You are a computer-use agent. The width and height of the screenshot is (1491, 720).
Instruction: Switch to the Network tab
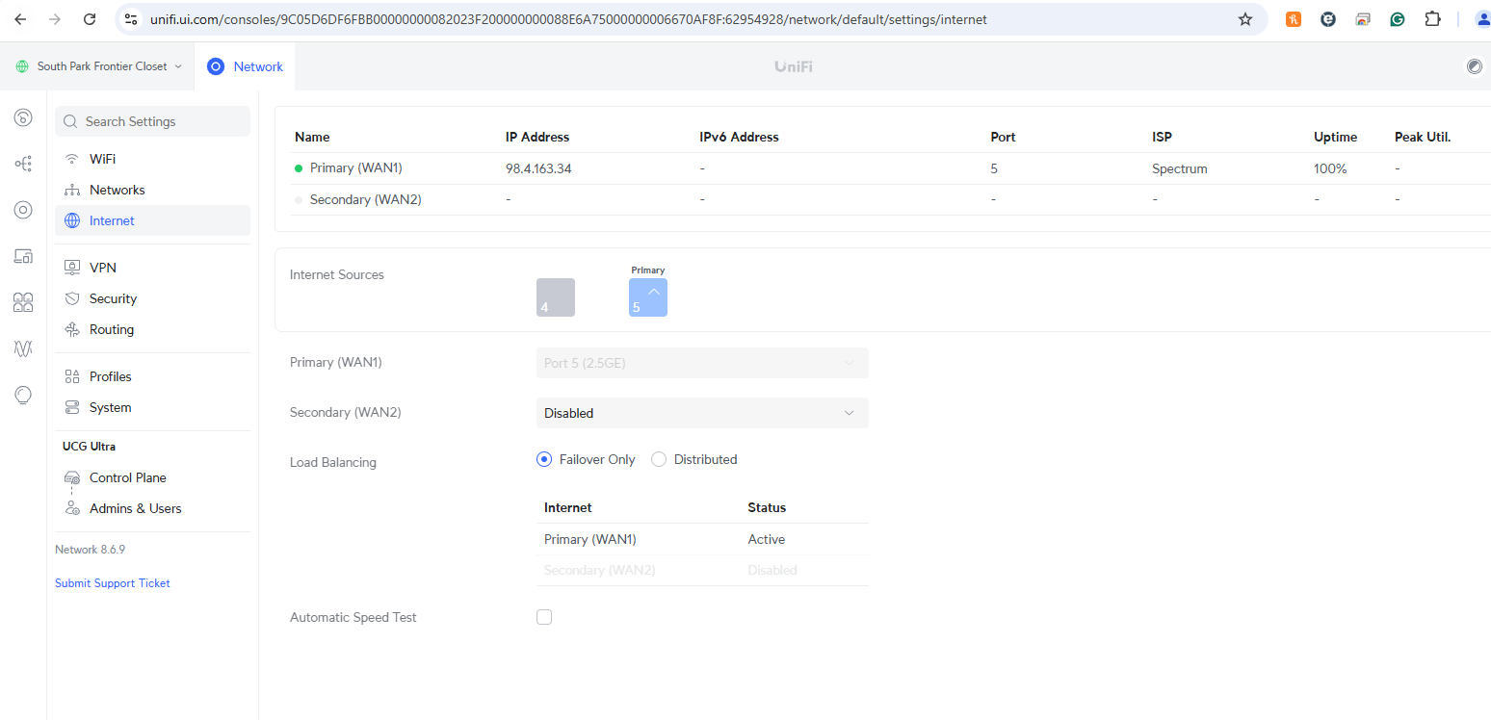pos(246,66)
